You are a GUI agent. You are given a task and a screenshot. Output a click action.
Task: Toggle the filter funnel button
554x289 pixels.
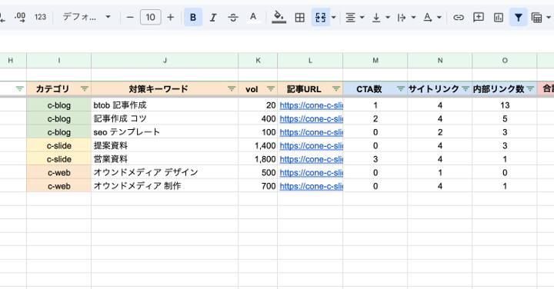[x=519, y=17]
